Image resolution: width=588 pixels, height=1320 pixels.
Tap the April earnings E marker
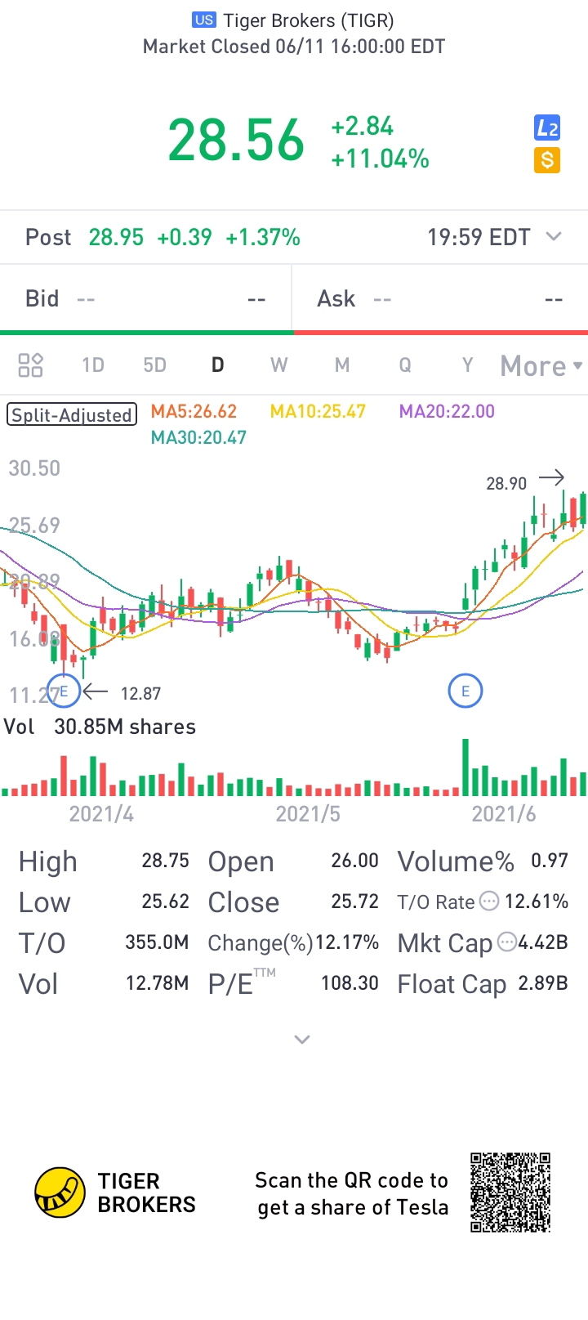point(64,691)
